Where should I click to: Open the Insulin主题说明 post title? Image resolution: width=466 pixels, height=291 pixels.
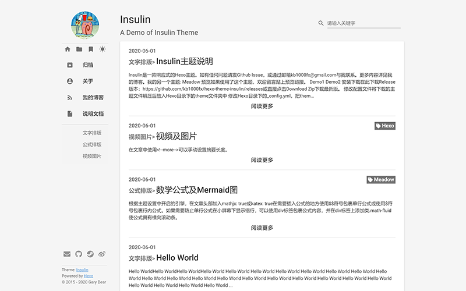point(185,62)
